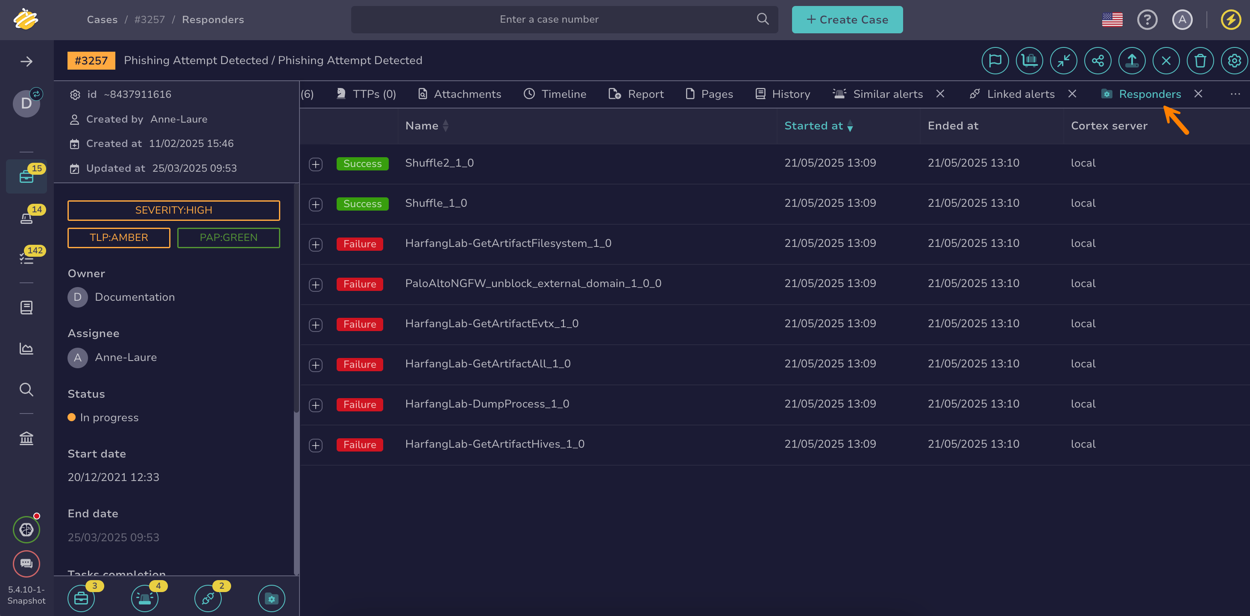The image size is (1250, 616).
Task: Close the Similar alerts tab
Action: click(x=940, y=94)
